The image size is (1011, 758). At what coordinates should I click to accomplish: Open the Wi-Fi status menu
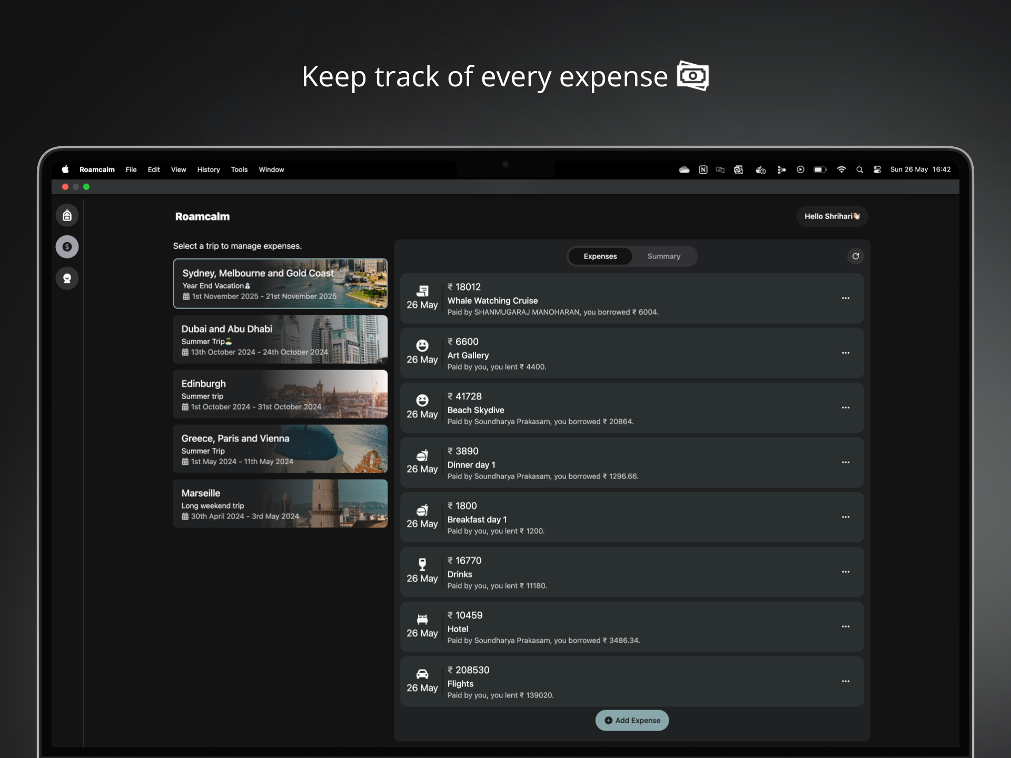click(x=841, y=169)
